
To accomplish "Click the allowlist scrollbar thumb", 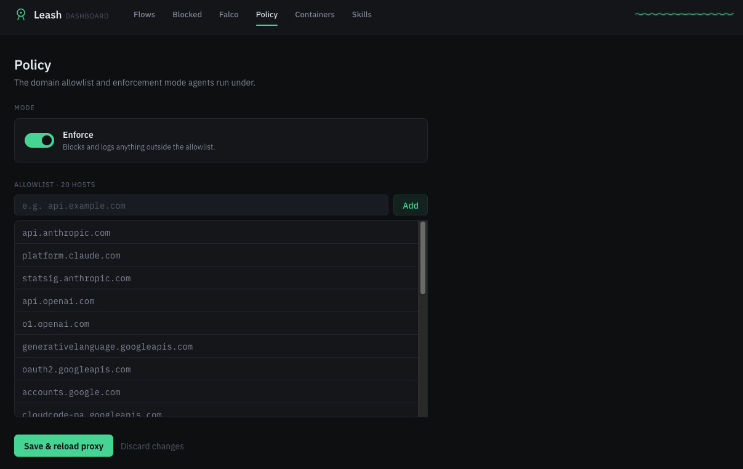I will coord(423,258).
